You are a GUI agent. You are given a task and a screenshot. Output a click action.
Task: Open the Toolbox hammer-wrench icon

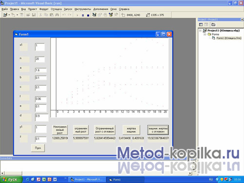click(x=116, y=15)
